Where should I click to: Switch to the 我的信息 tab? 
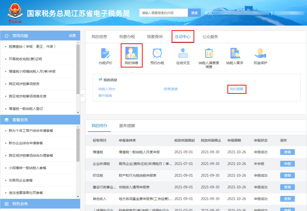pyautogui.click(x=99, y=37)
